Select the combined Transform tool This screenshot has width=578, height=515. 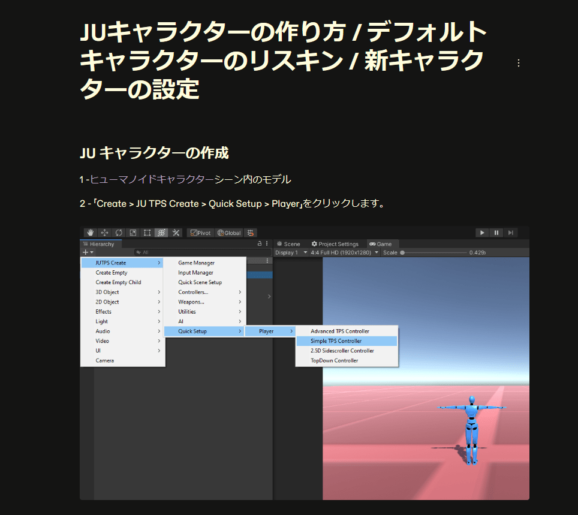coord(161,233)
